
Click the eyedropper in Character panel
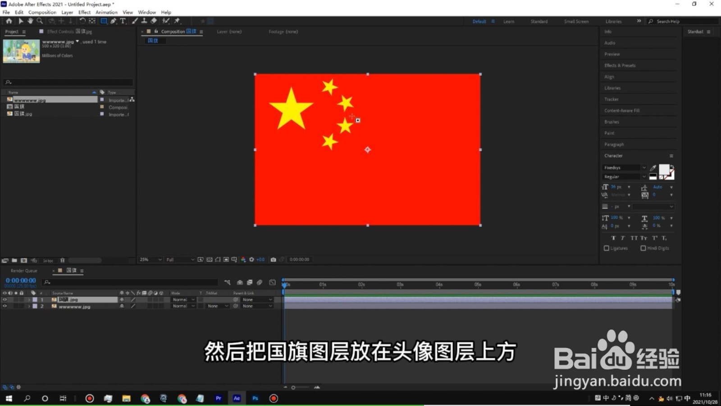coord(653,168)
